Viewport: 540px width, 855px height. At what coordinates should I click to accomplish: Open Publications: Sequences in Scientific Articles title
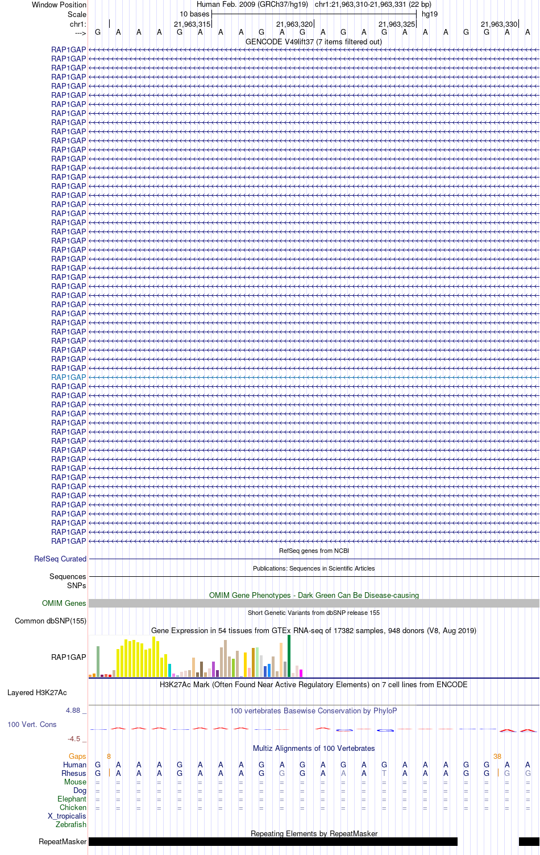[x=314, y=568]
